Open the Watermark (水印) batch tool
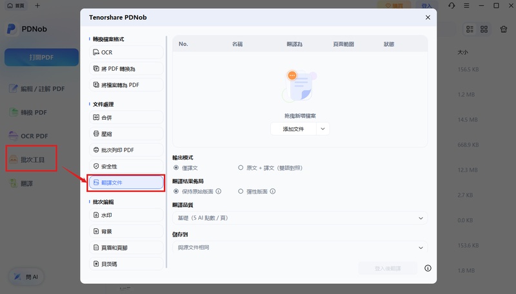516x294 pixels. pyautogui.click(x=126, y=216)
